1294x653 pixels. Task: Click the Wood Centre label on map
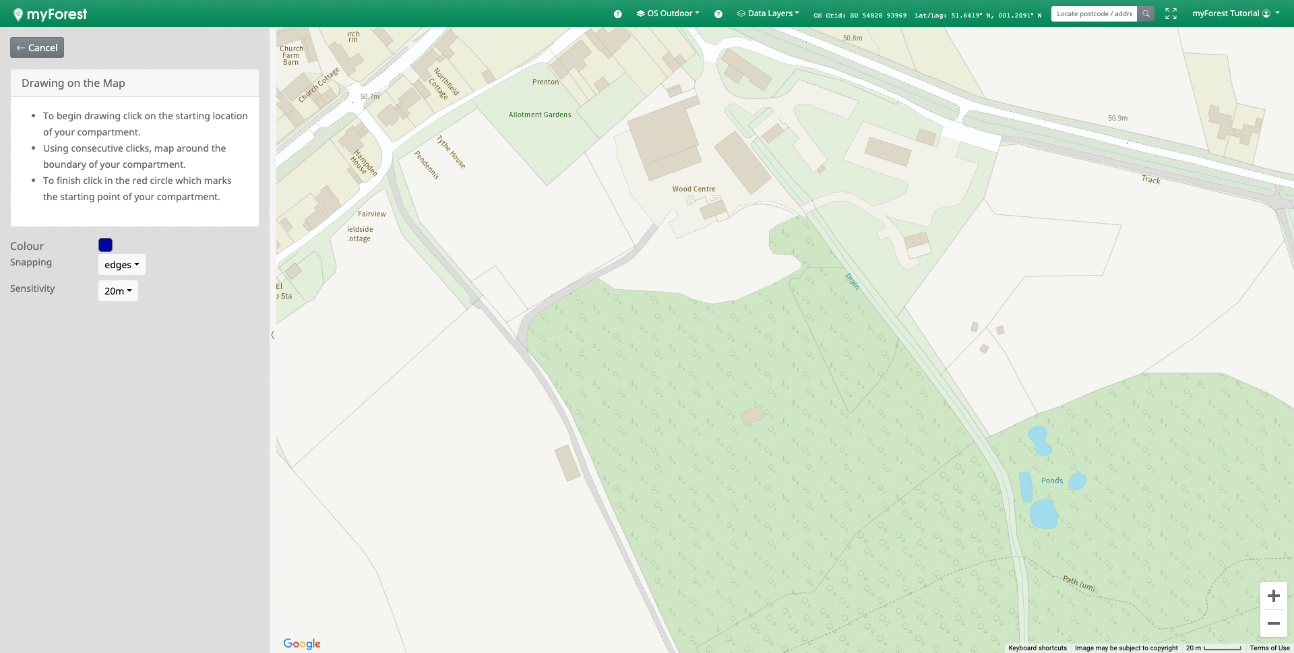(694, 189)
